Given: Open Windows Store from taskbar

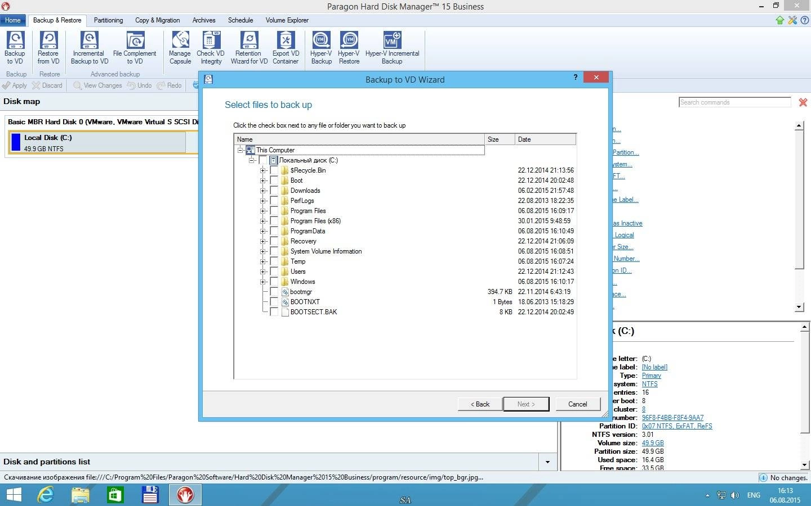Looking at the screenshot, I should point(115,495).
